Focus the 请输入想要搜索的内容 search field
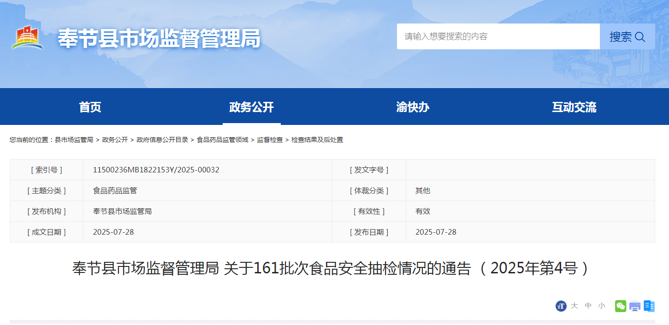 pos(498,36)
